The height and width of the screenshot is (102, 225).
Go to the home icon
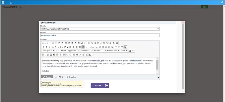pyautogui.click(x=11, y=3)
